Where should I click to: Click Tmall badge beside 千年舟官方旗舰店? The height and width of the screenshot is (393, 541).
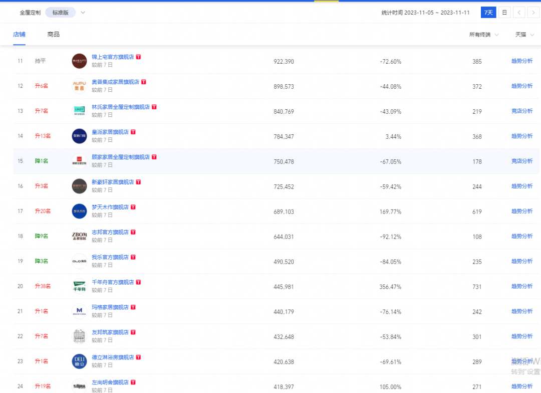coord(138,282)
